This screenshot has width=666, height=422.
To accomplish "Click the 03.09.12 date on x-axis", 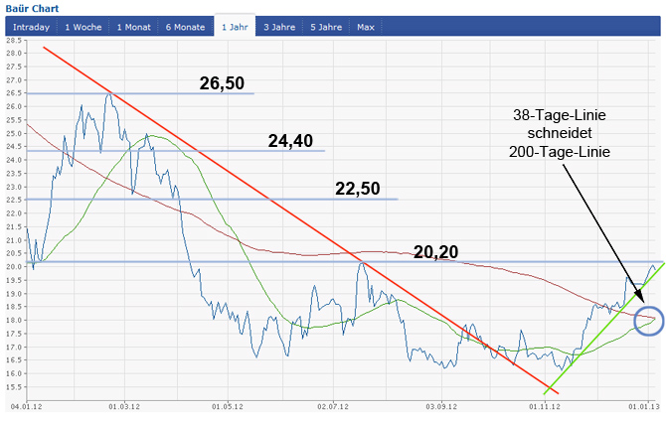I will [x=440, y=406].
